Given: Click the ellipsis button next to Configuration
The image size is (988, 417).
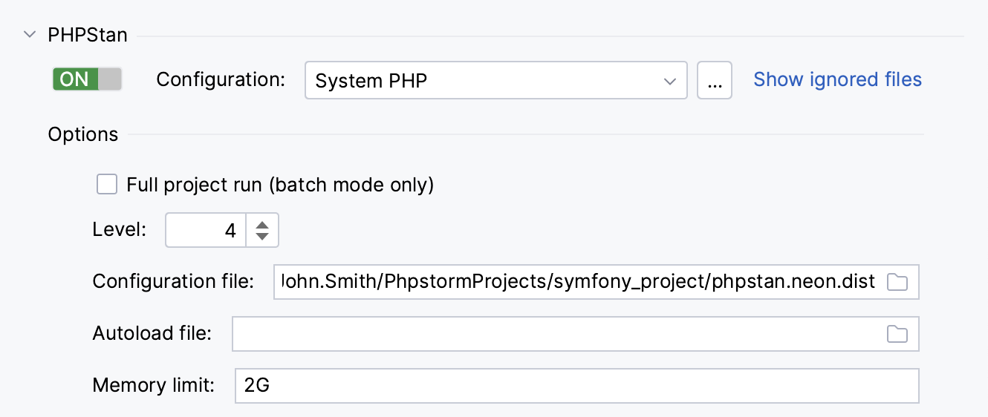Looking at the screenshot, I should coord(714,80).
